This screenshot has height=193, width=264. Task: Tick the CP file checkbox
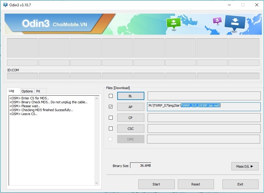(111, 118)
